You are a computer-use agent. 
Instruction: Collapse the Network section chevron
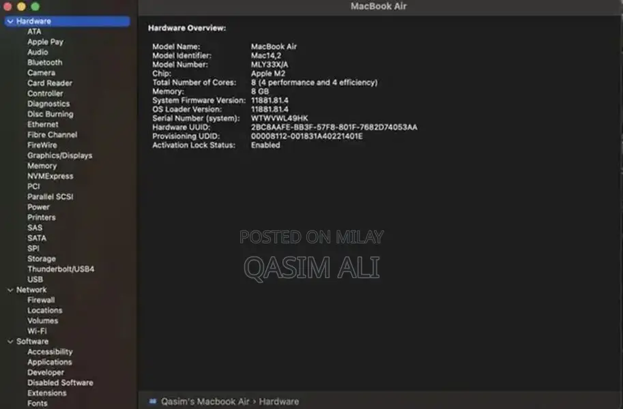pyautogui.click(x=10, y=290)
